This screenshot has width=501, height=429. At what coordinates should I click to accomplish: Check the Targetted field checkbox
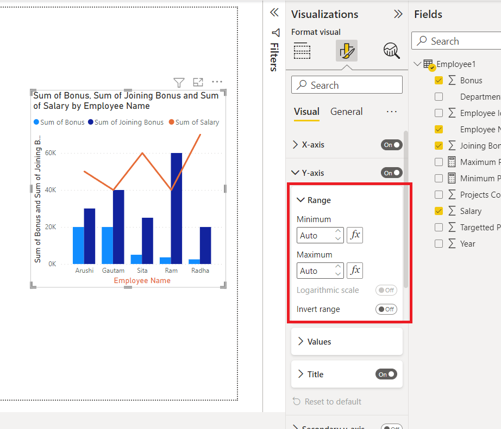click(x=439, y=228)
